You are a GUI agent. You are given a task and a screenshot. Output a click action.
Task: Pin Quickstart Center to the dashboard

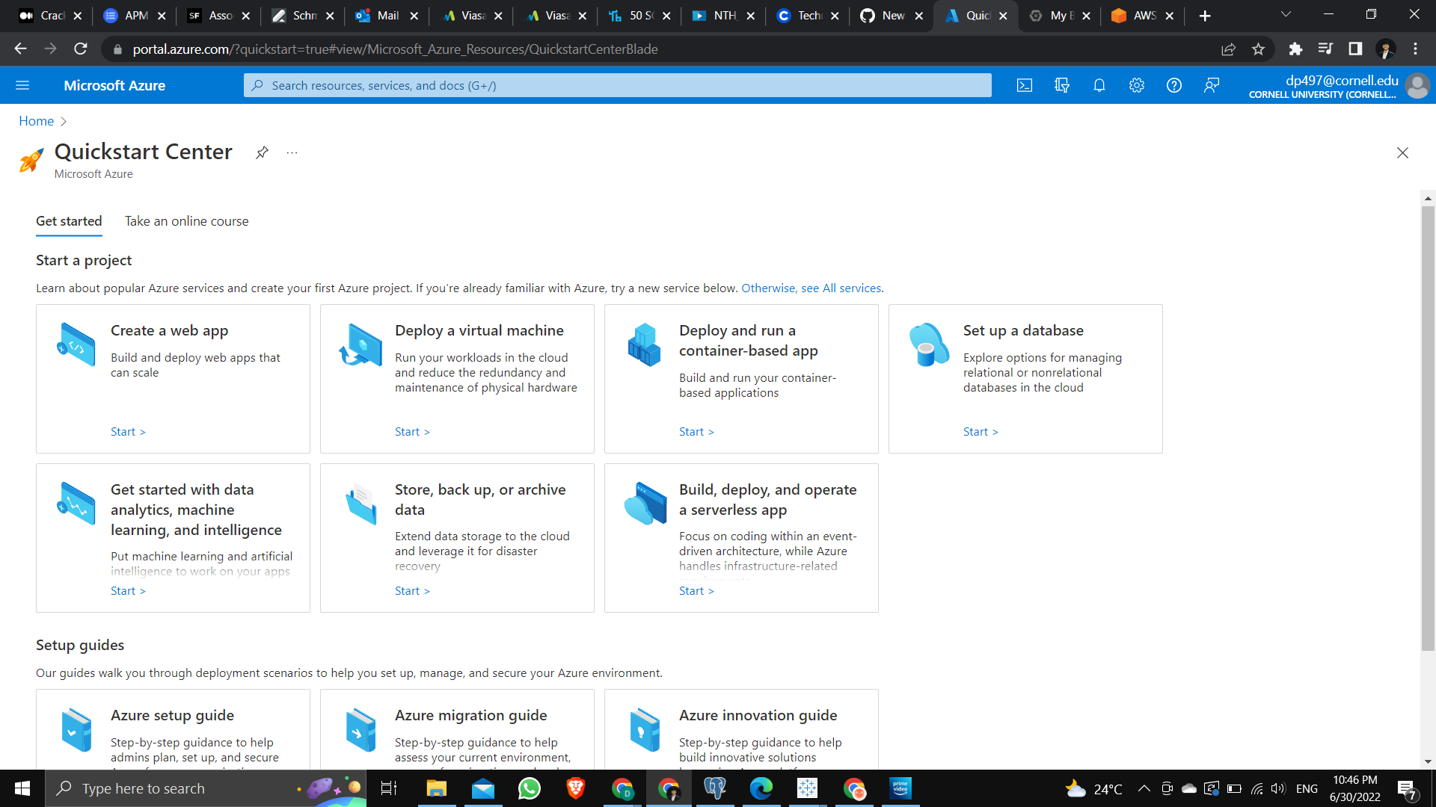pyautogui.click(x=262, y=152)
